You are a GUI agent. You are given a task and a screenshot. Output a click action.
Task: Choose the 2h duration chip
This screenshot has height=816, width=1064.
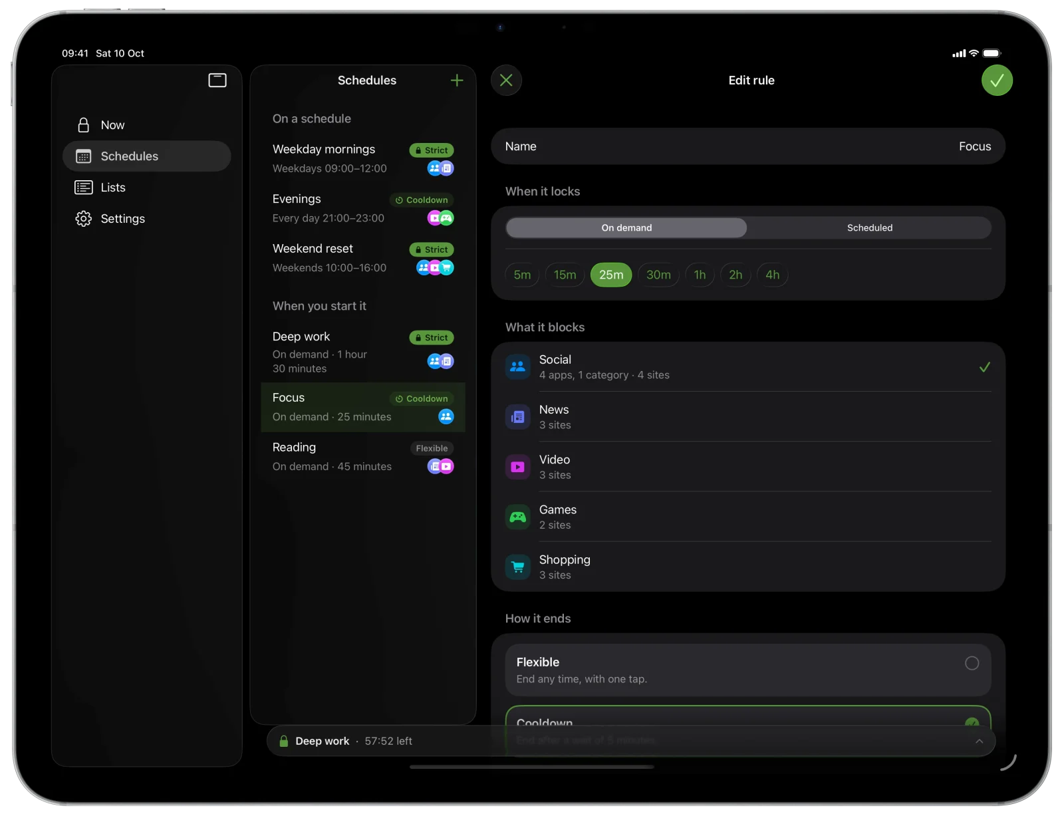coord(735,275)
